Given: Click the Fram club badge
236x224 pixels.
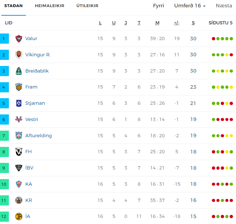Looking at the screenshot, I should [x=19, y=87].
